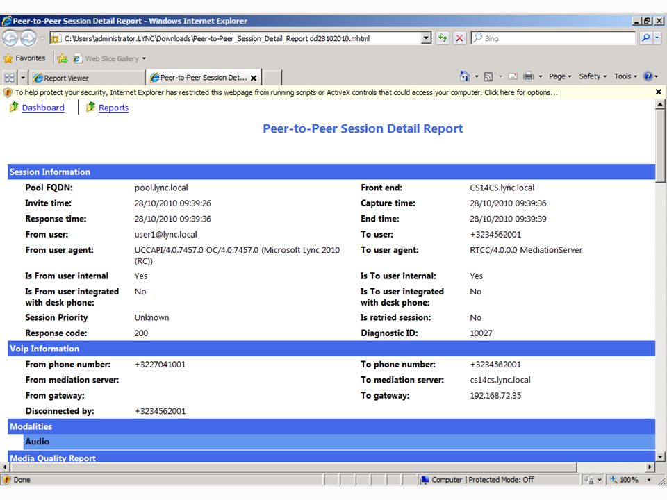Click the Print icon

(528, 76)
